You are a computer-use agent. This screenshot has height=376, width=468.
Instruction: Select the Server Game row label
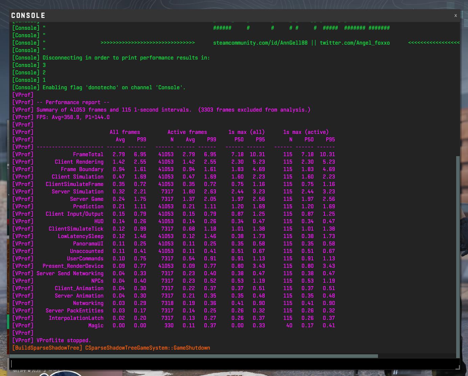(x=87, y=199)
